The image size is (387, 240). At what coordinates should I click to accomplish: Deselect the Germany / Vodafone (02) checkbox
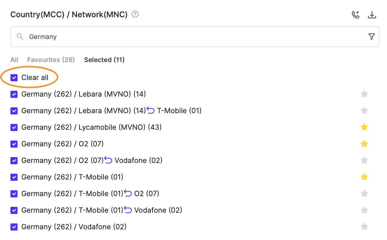tap(14, 227)
